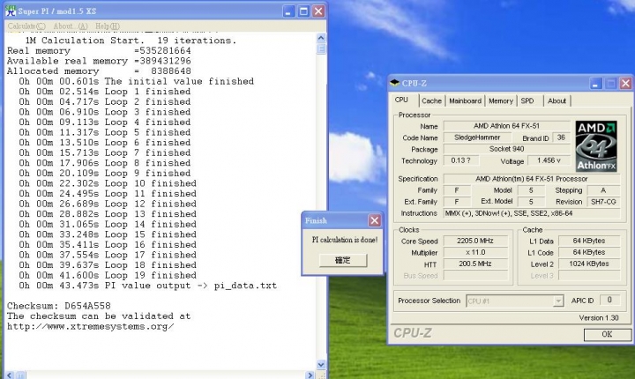Switch to the Memory tab in CPU-Z
The image size is (635, 379).
501,100
